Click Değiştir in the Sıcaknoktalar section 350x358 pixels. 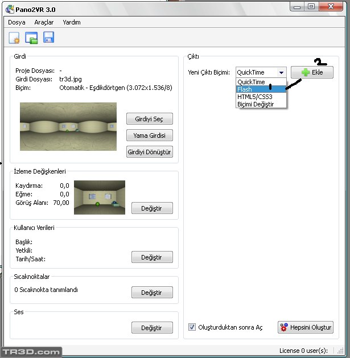(x=151, y=293)
